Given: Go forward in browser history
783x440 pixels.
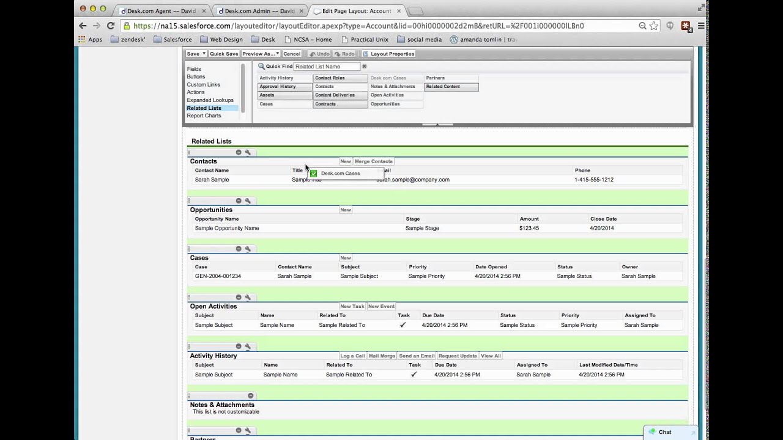Looking at the screenshot, I should pyautogui.click(x=96, y=26).
